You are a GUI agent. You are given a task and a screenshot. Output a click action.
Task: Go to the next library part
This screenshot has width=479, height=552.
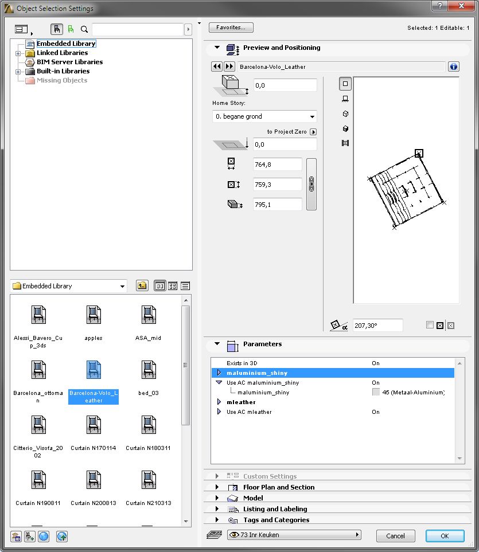tap(229, 66)
